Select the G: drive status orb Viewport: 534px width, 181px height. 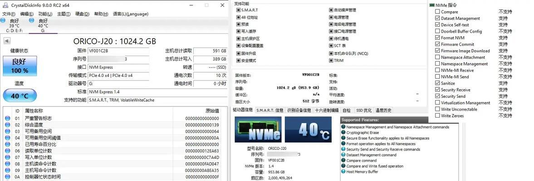(32, 21)
